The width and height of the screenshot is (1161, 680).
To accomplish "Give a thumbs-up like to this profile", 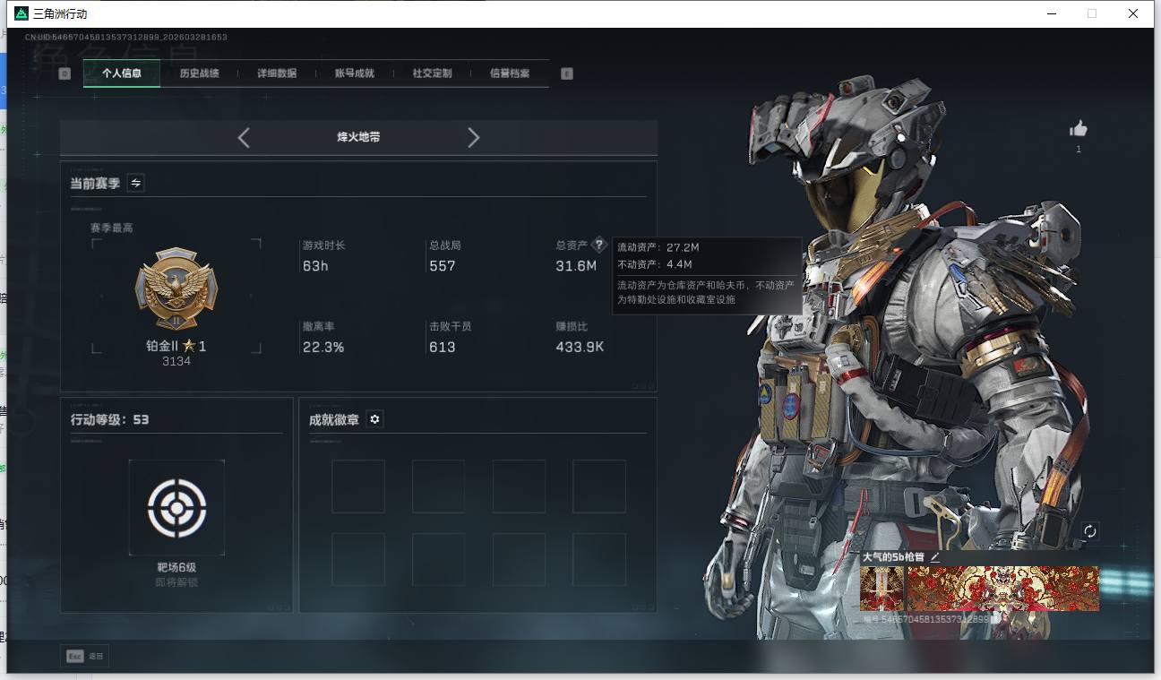I will [x=1079, y=129].
